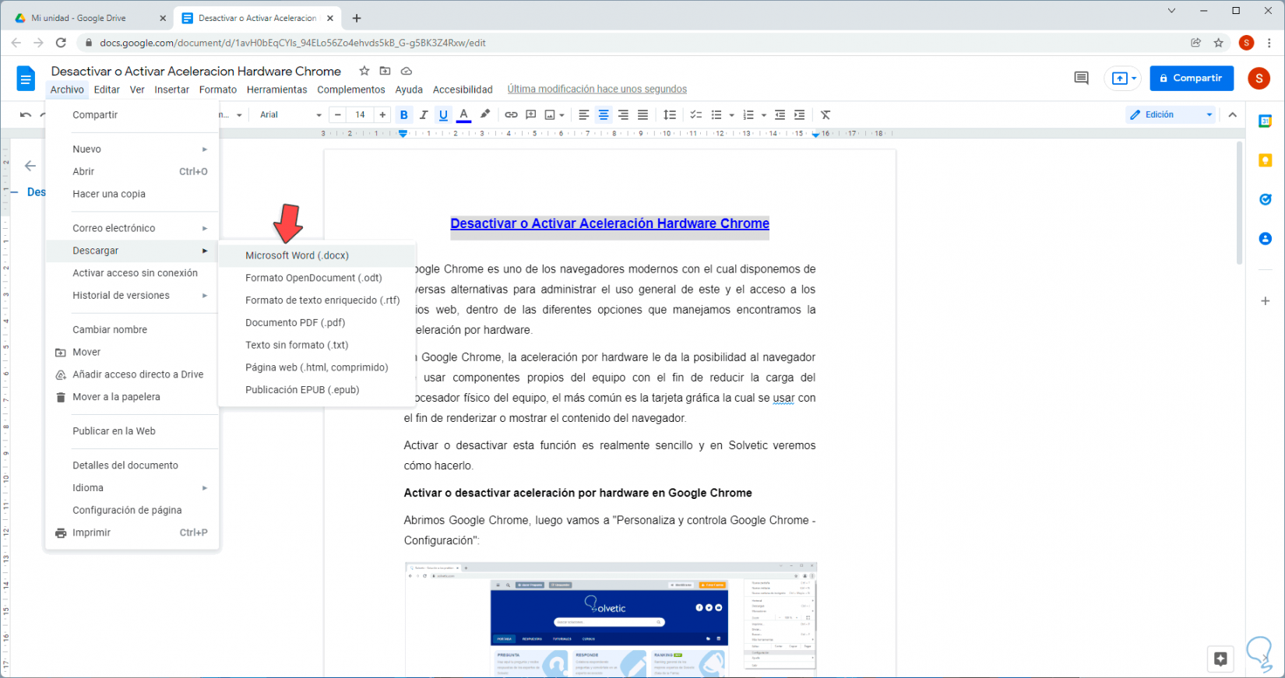Open Google Calendar side panel

coord(1266,121)
